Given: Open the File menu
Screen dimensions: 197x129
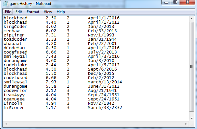Looking at the screenshot, I should coord(8,12).
